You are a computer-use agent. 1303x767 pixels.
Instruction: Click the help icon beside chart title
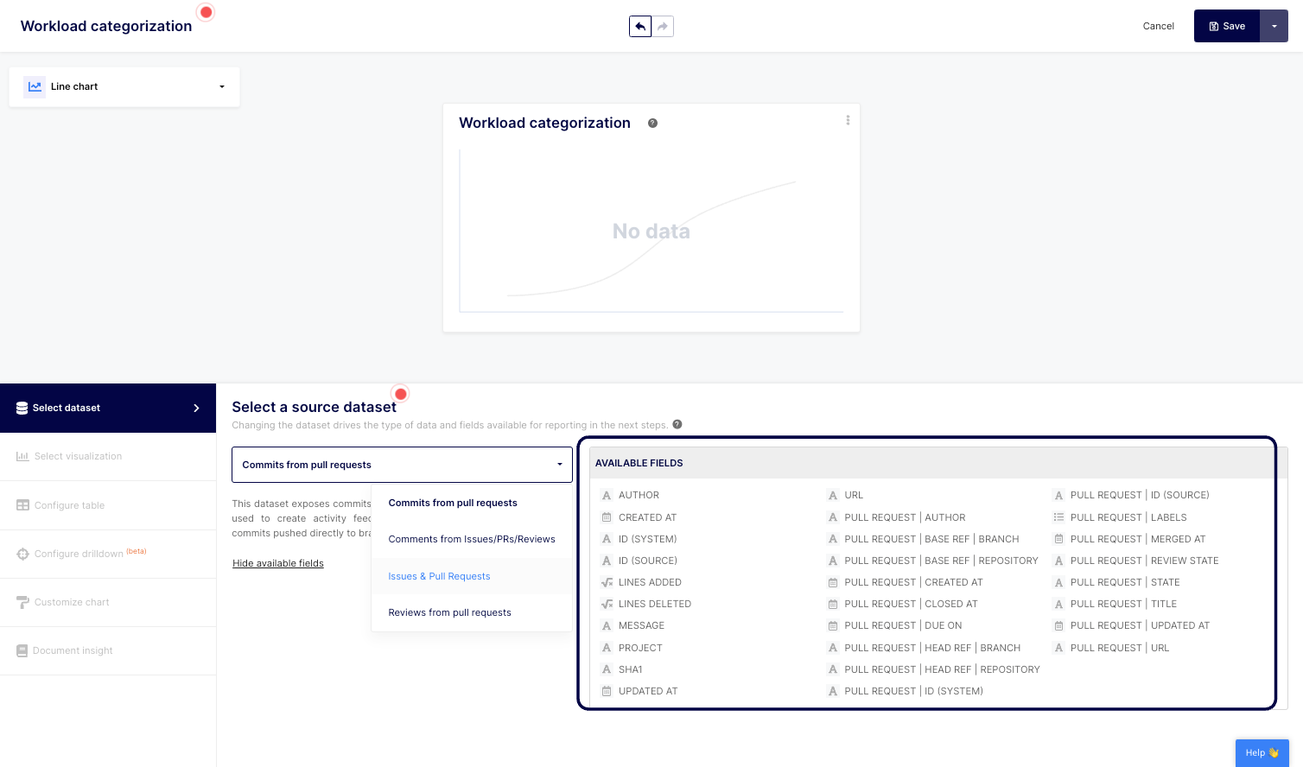652,124
